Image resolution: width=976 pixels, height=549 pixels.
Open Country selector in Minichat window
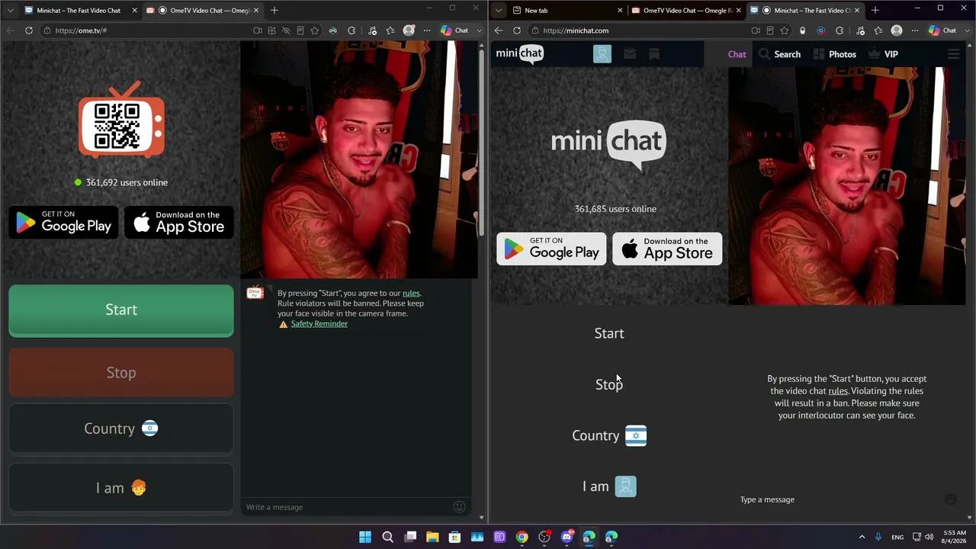click(x=609, y=435)
